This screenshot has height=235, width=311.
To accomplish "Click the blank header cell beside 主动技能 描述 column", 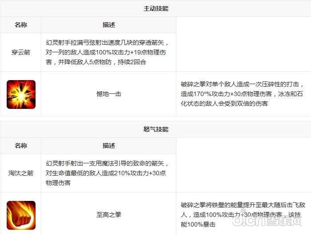I will click(243, 25).
